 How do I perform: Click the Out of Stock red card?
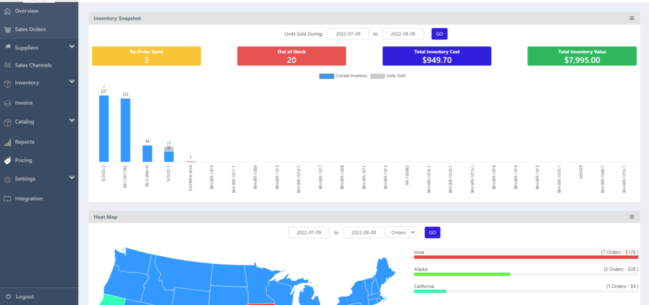point(292,56)
